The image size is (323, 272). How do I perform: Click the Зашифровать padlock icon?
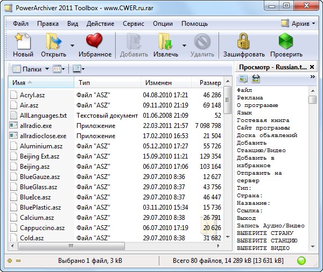(x=244, y=41)
